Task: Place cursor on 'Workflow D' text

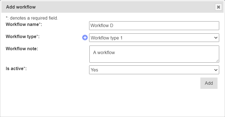Action: pos(102,26)
